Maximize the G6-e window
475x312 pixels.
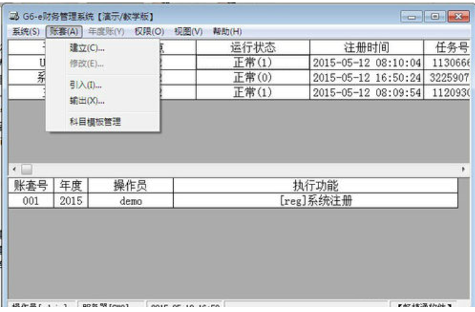435,16
